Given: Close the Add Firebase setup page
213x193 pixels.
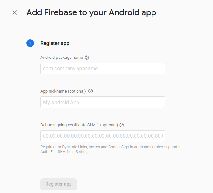Looking at the screenshot, I should [x=15, y=13].
